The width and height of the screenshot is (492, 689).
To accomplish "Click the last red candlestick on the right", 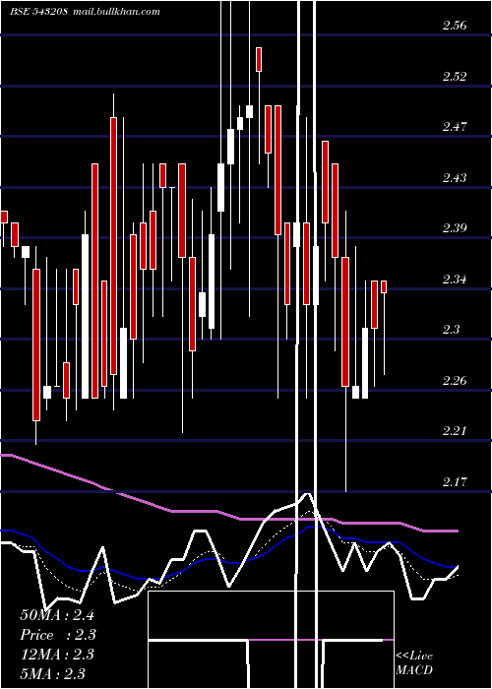I will pos(384,286).
